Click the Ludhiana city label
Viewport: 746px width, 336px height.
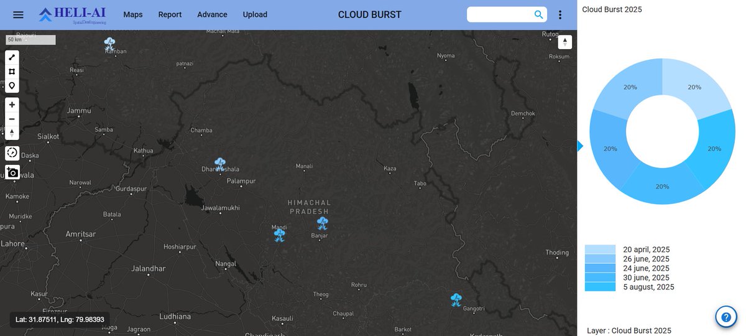175,316
